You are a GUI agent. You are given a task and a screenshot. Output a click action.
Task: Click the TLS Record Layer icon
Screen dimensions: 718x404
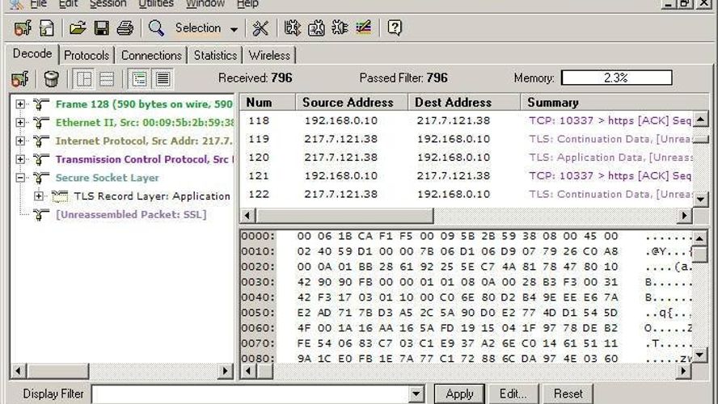pos(60,196)
